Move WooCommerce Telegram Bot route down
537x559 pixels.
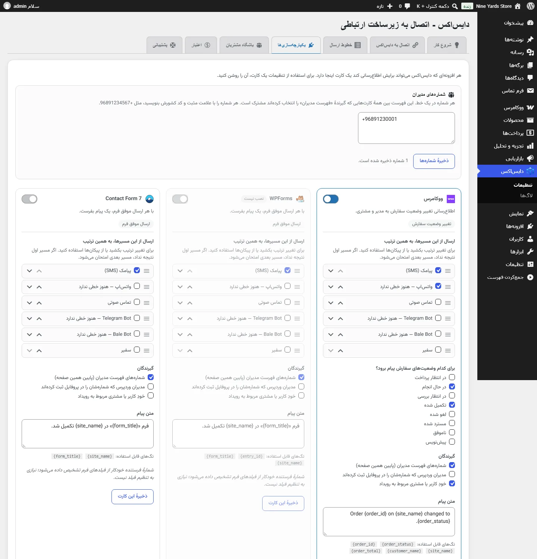[331, 319]
